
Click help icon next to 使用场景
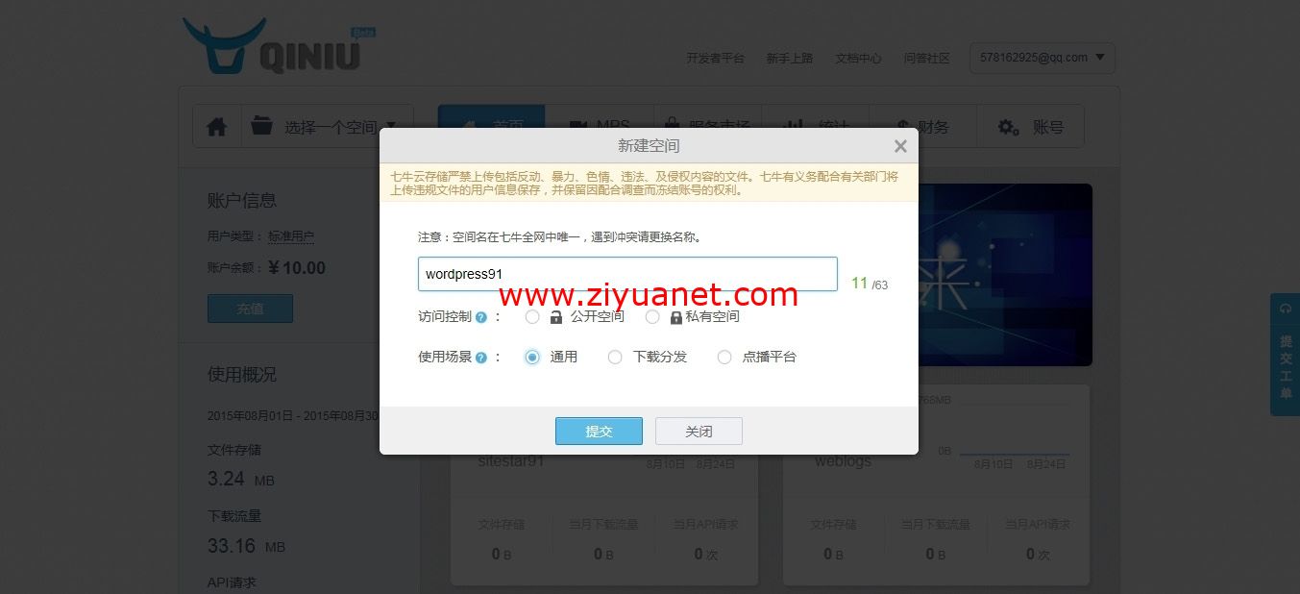point(481,358)
